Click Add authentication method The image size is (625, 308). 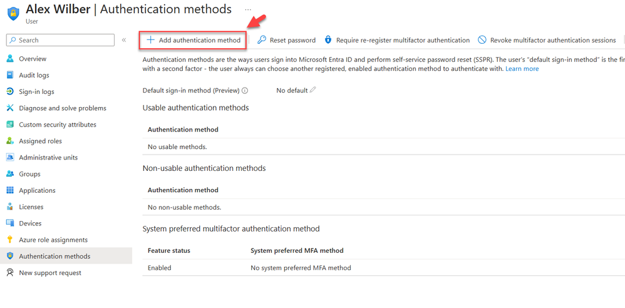(194, 40)
